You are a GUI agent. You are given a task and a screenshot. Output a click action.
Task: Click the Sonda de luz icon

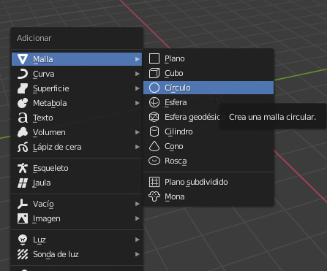pos(23,254)
